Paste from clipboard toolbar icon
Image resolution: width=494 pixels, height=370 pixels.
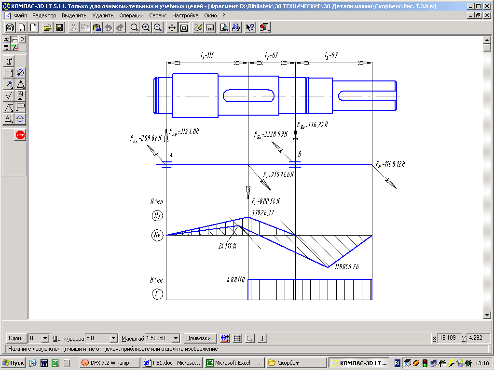tap(97, 27)
